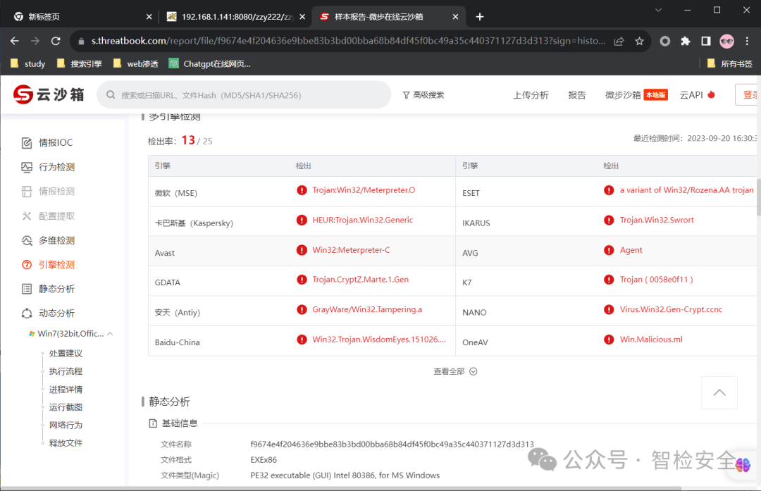Click the browser forward arrow
Viewport: 761px width, 491px height.
click(35, 42)
